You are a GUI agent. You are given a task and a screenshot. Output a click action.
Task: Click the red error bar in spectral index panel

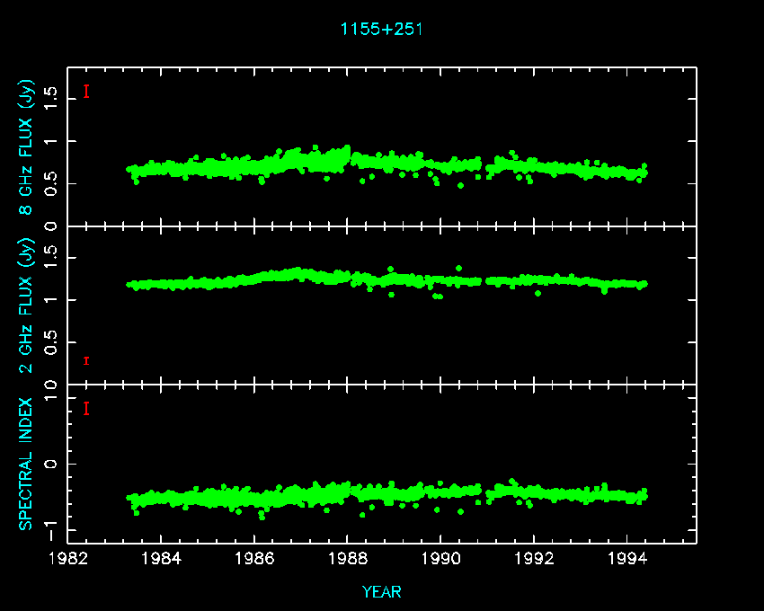click(85, 409)
